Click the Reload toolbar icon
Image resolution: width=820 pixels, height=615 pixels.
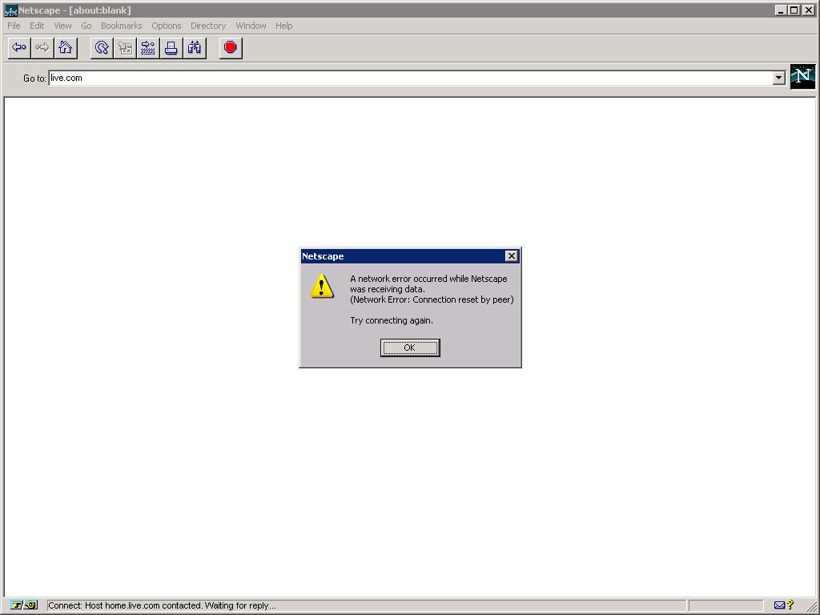[102, 48]
